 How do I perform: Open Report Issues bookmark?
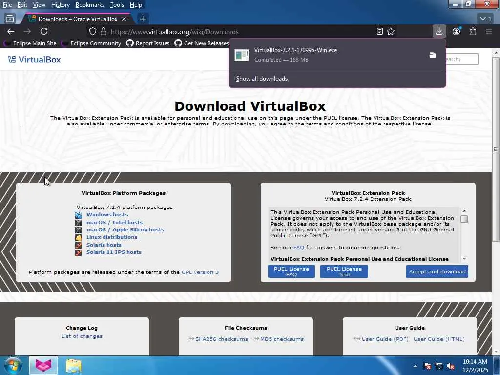148,43
